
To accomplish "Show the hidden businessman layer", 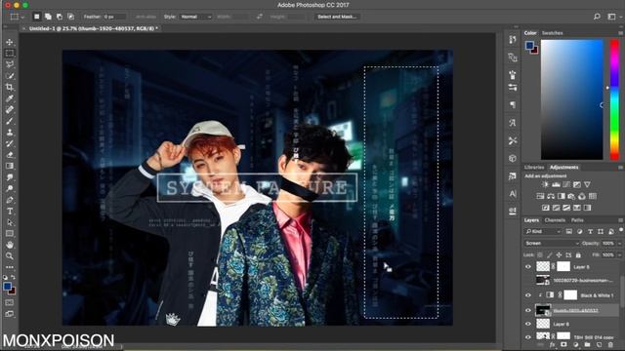I will click(x=528, y=281).
